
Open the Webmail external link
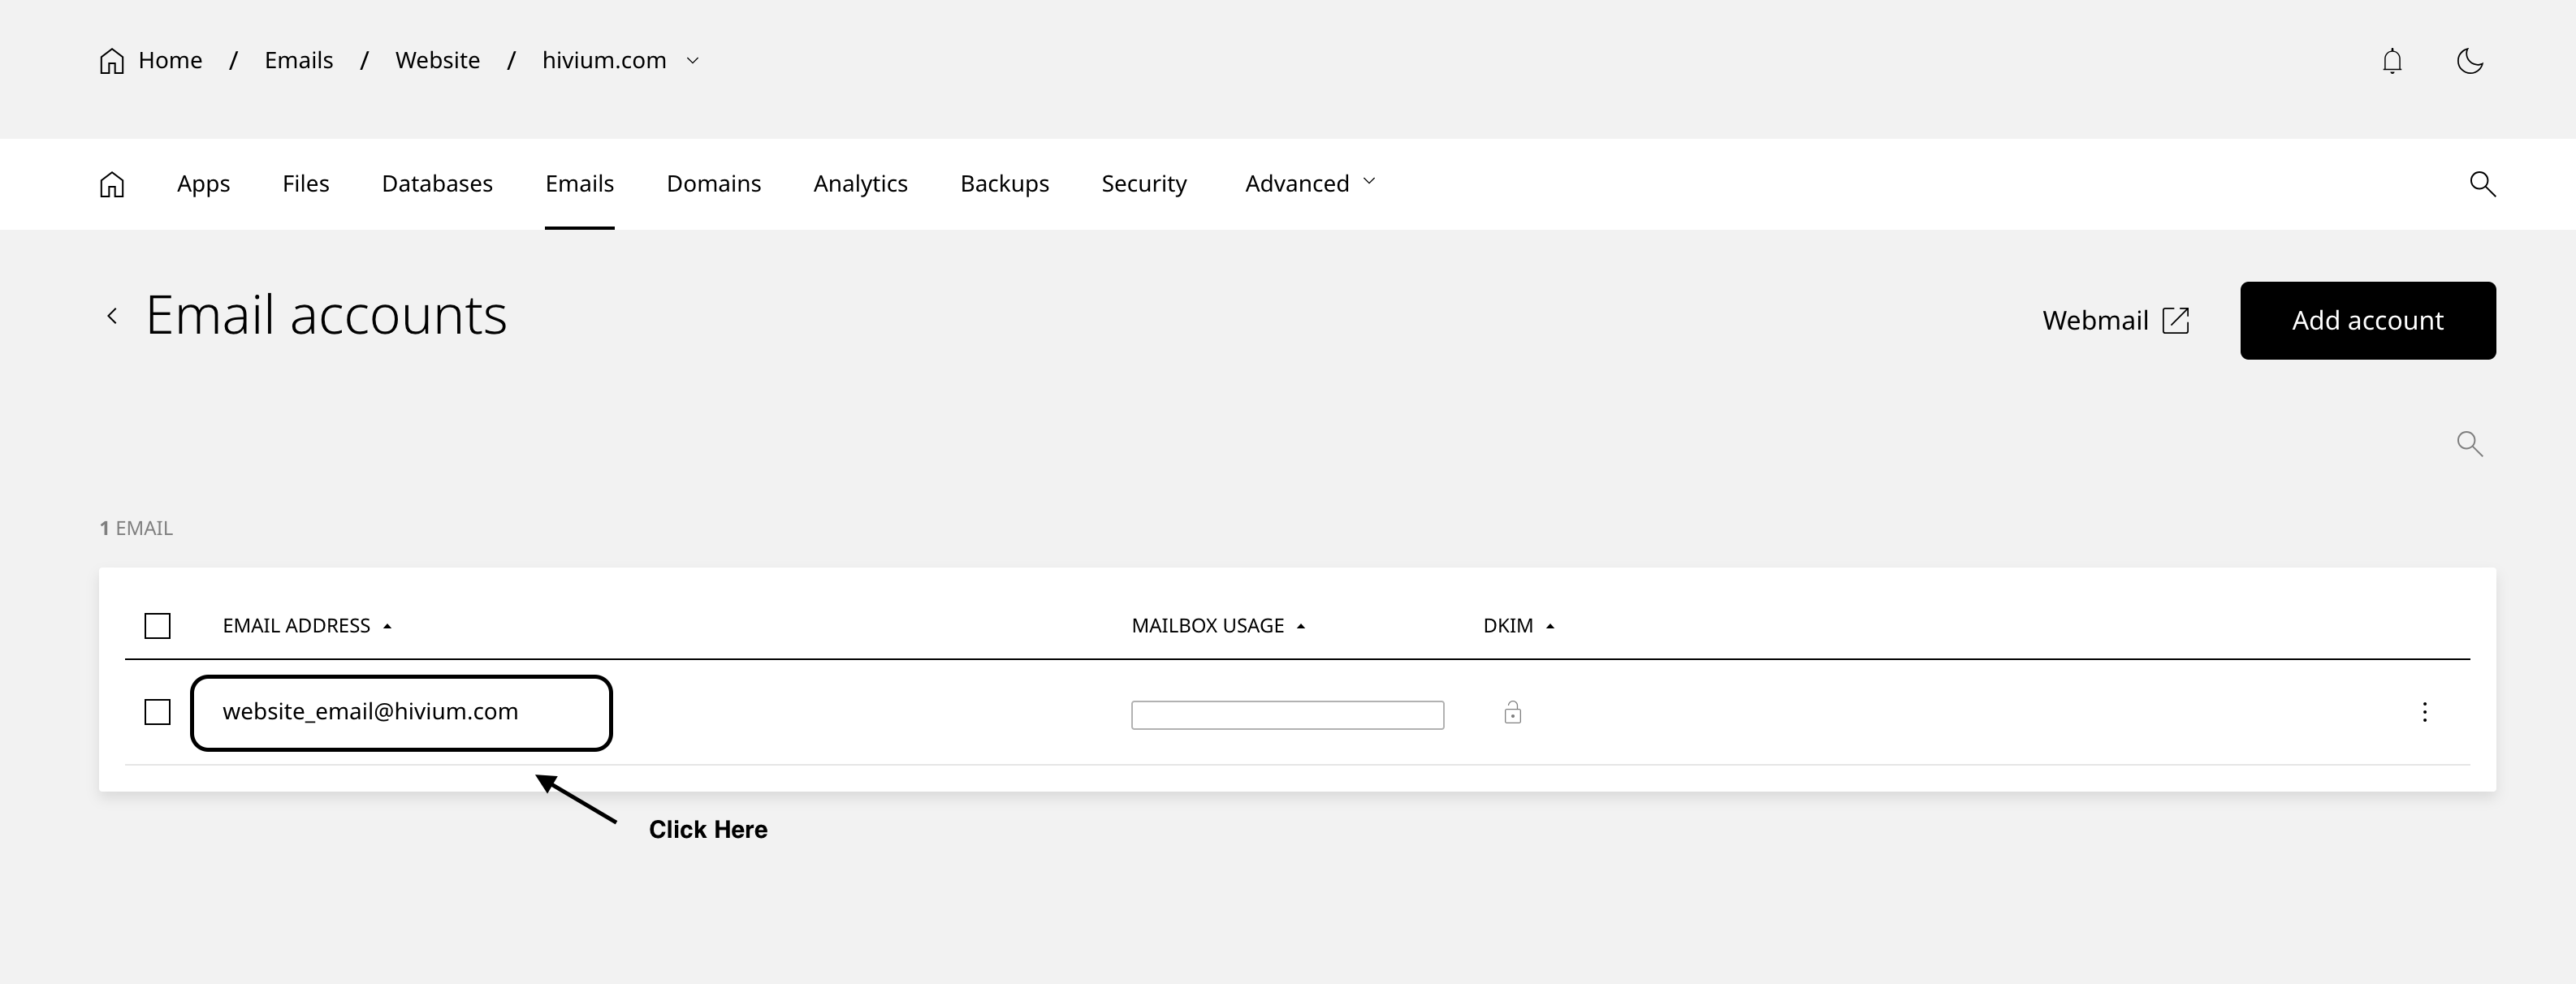tap(2115, 320)
